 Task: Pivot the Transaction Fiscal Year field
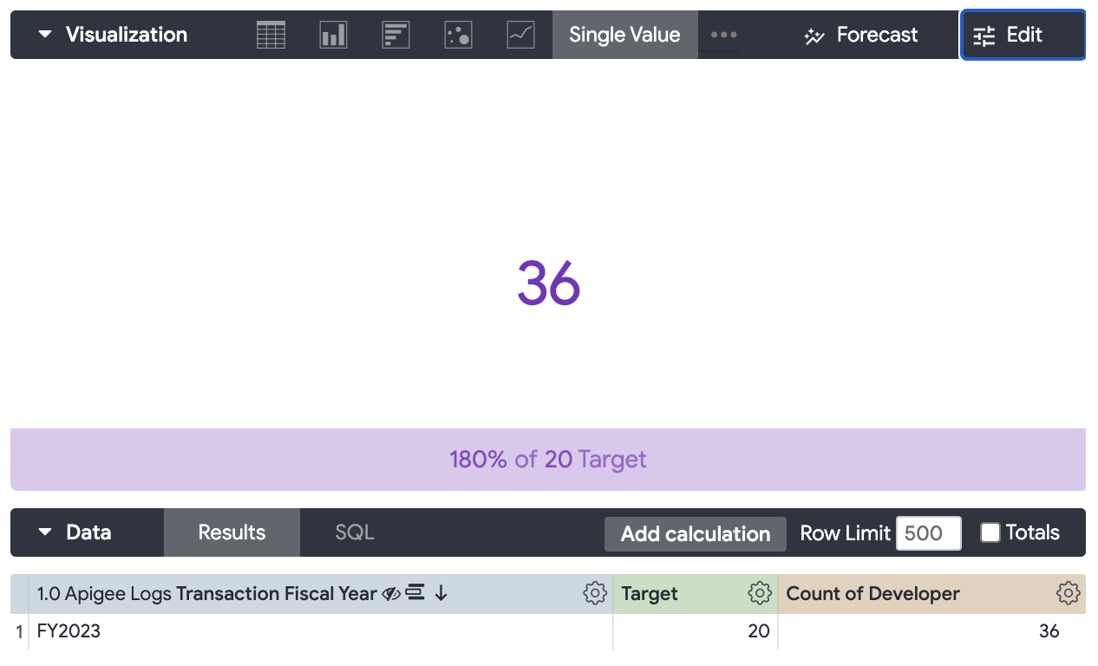coord(415,593)
